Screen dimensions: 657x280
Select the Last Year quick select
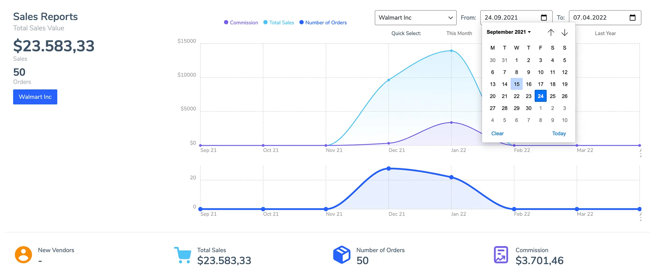pos(605,33)
